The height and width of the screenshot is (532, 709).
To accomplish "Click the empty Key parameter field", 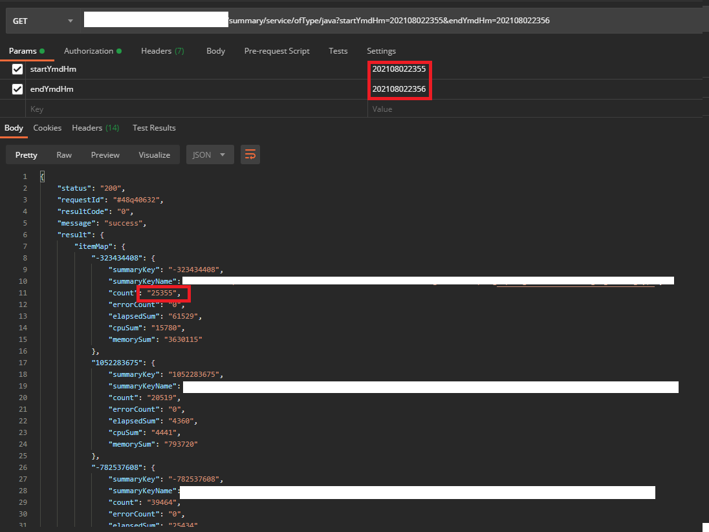I will [x=197, y=109].
